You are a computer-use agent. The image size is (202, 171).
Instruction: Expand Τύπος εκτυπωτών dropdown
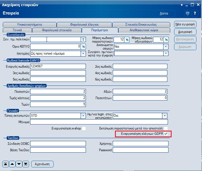(x=83, y=116)
